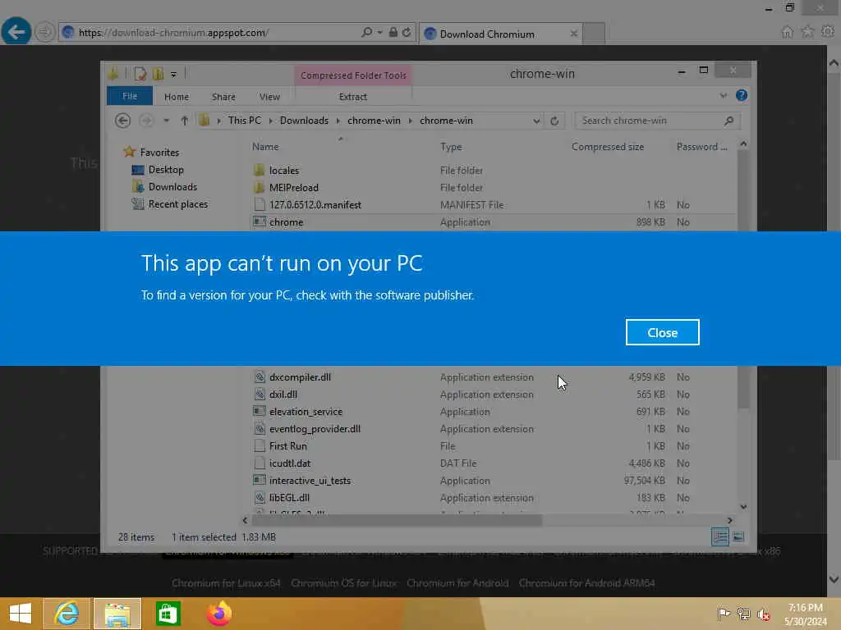841x630 pixels.
Task: Select dxcompiler.dll file
Action: click(x=300, y=377)
